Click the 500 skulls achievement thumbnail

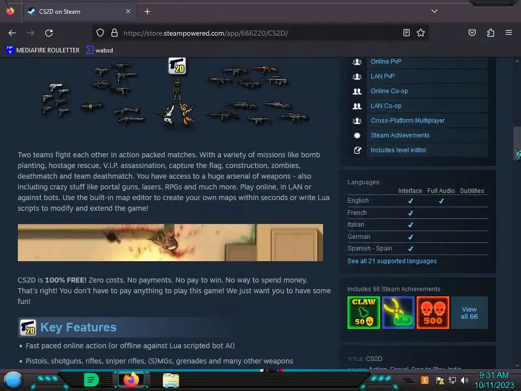(x=432, y=313)
